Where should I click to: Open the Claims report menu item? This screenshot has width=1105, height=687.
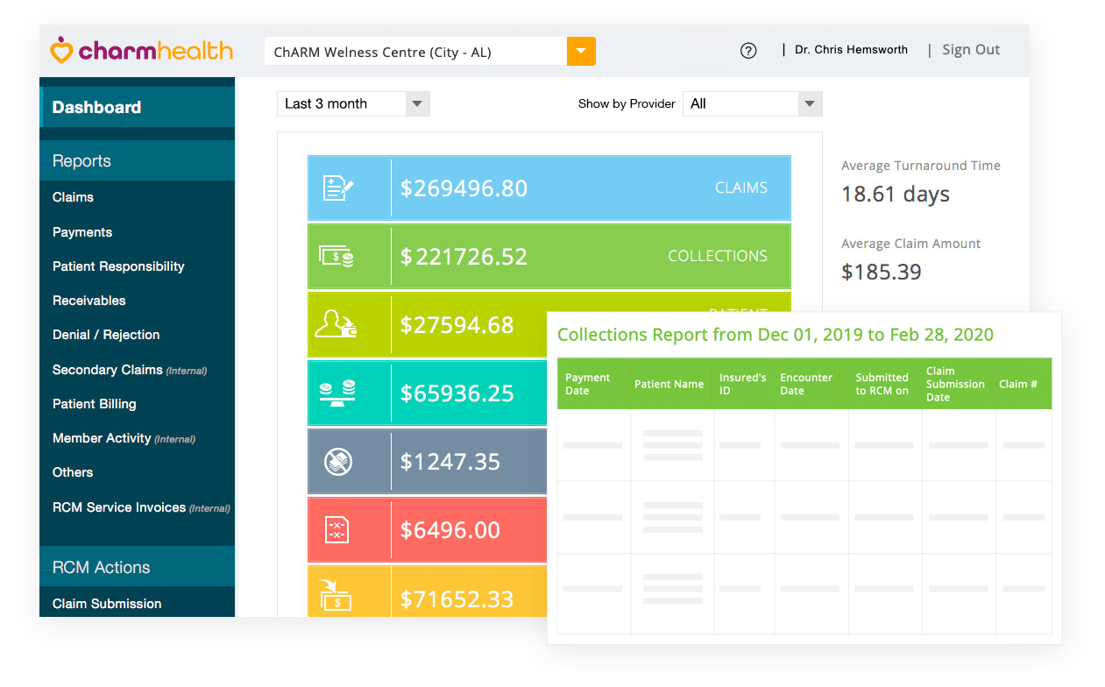coord(73,197)
